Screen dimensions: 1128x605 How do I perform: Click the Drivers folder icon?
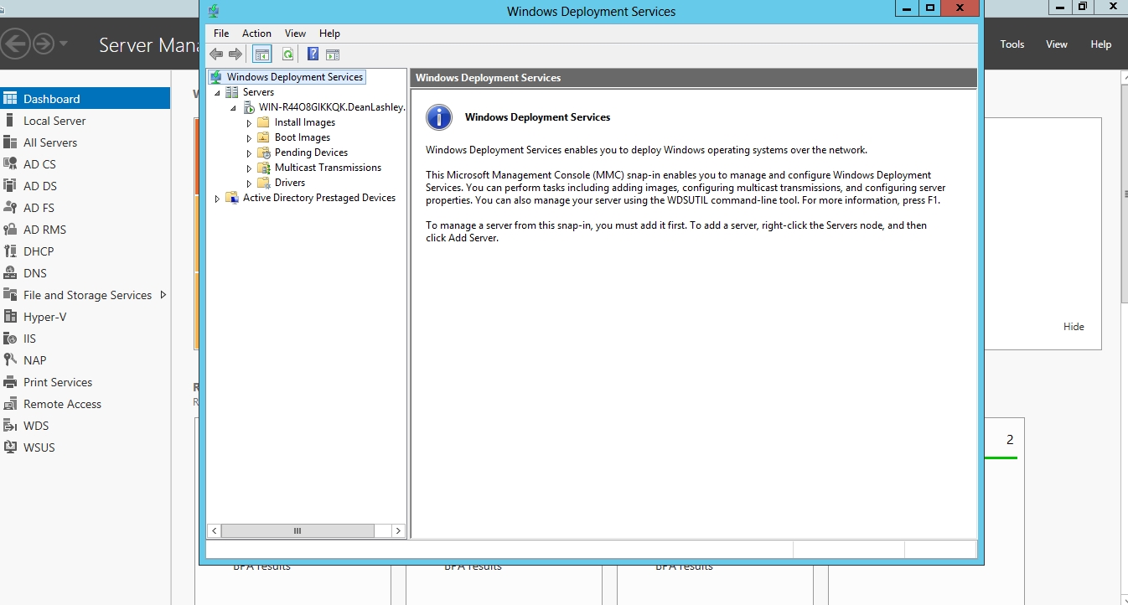pos(264,183)
